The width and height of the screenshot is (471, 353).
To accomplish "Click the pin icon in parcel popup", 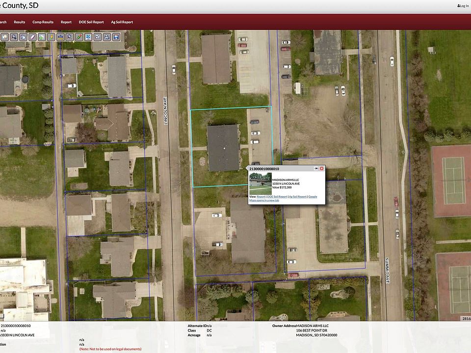I will pyautogui.click(x=316, y=168).
